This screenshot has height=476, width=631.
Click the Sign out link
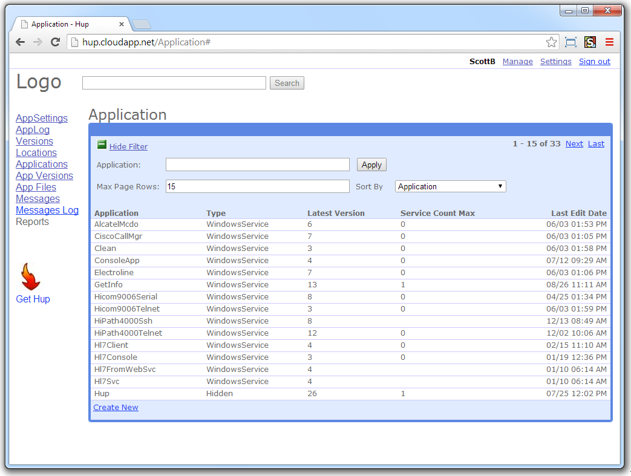coord(594,62)
